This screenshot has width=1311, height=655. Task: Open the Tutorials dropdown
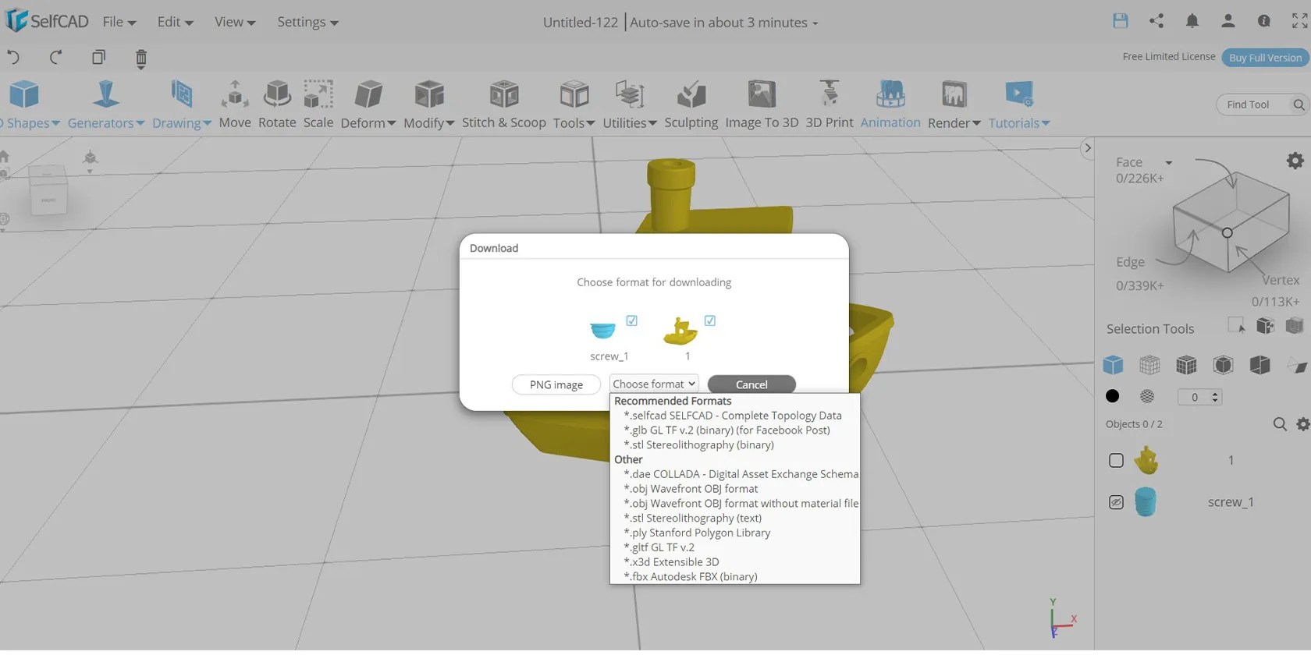[1019, 104]
